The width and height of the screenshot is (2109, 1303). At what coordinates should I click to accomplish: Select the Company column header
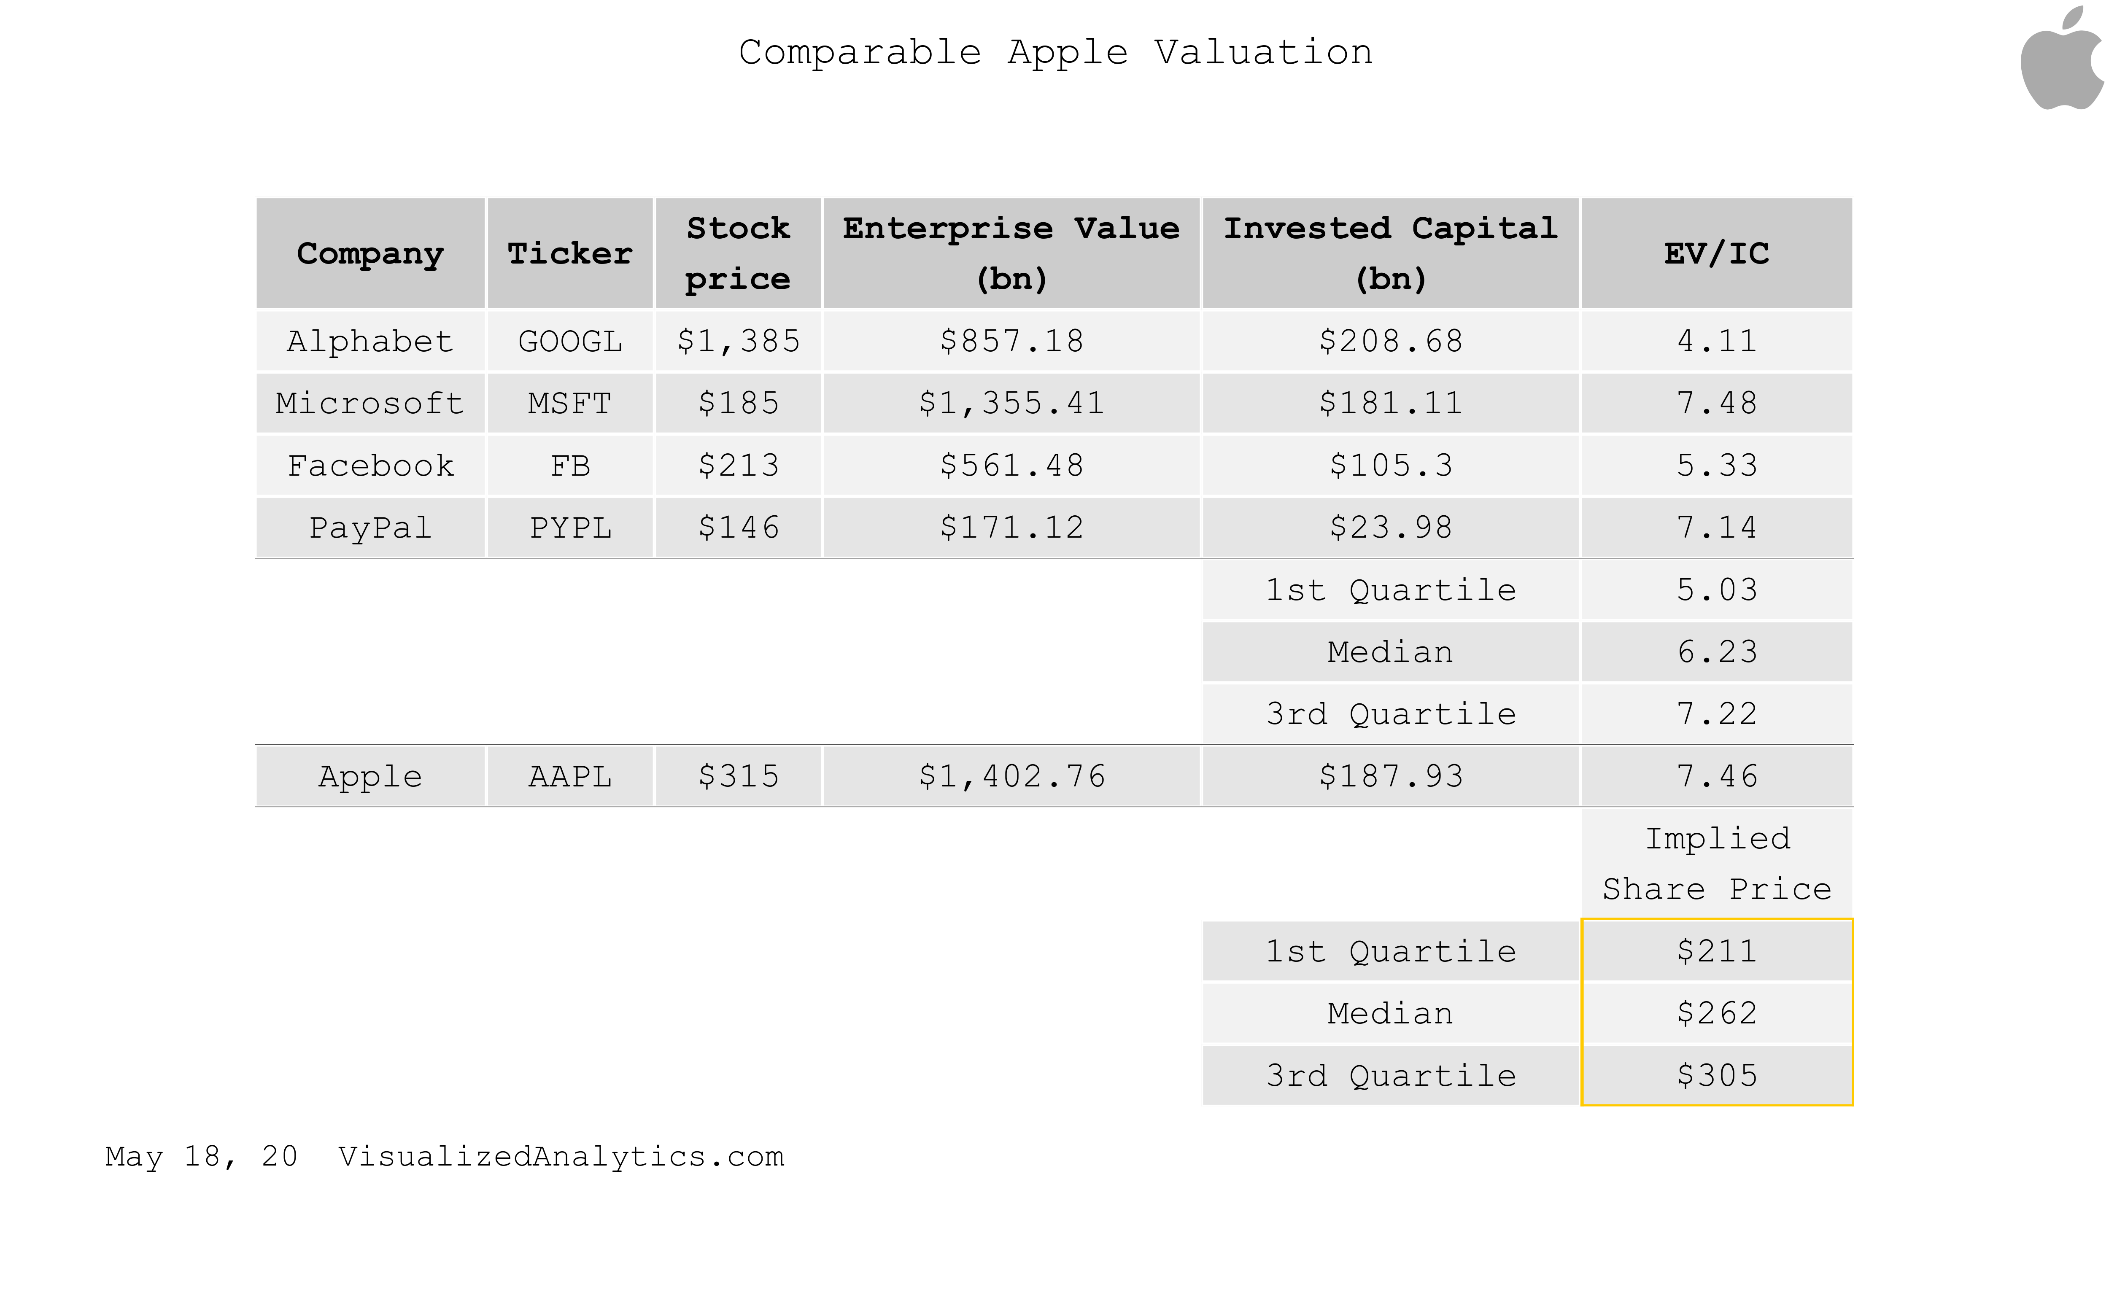pyautogui.click(x=371, y=253)
